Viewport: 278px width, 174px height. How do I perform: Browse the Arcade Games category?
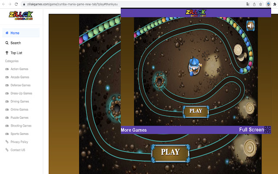point(20,77)
